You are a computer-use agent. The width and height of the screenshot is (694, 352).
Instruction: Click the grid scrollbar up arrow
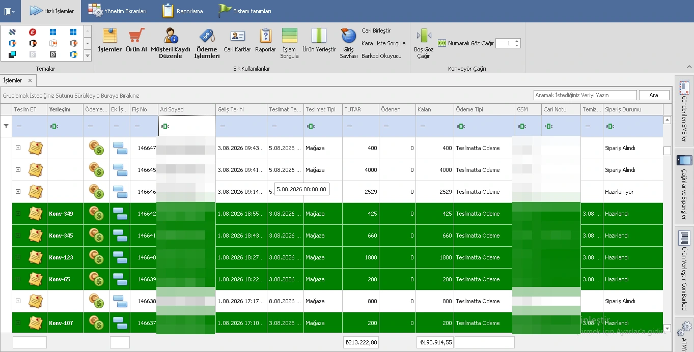(x=667, y=120)
